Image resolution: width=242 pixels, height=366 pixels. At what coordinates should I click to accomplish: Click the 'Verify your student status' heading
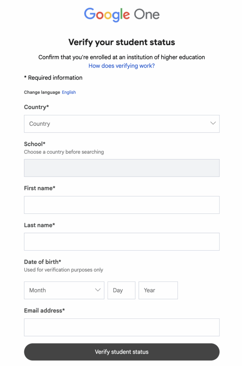(x=122, y=42)
